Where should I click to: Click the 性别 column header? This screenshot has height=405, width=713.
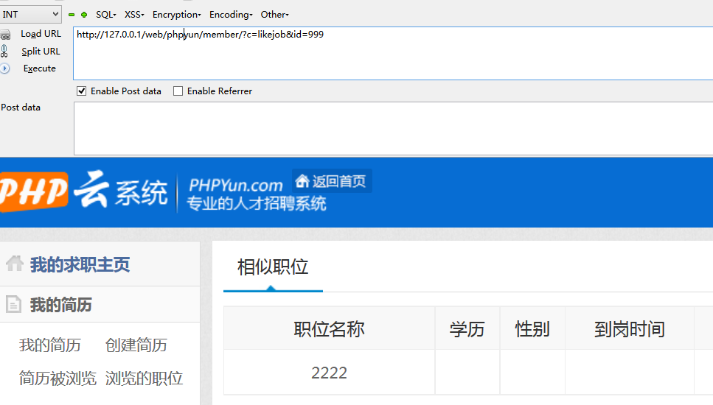pyautogui.click(x=532, y=328)
